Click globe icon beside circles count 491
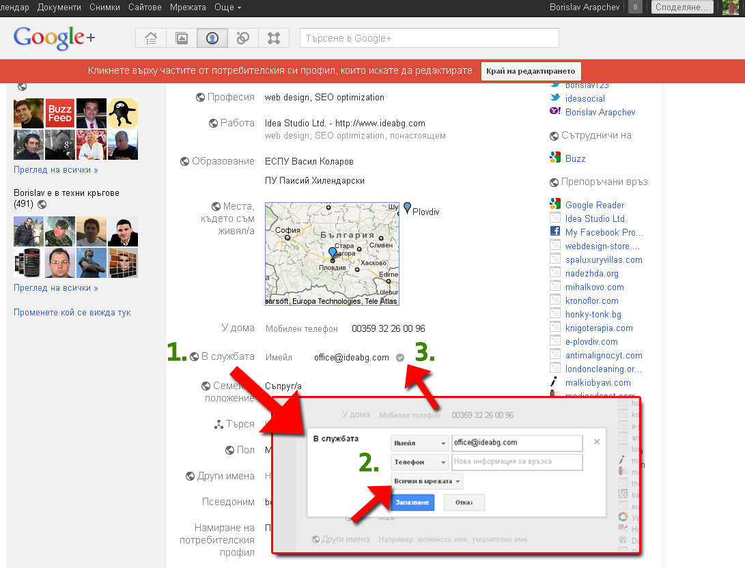This screenshot has height=568, width=745. (42, 205)
